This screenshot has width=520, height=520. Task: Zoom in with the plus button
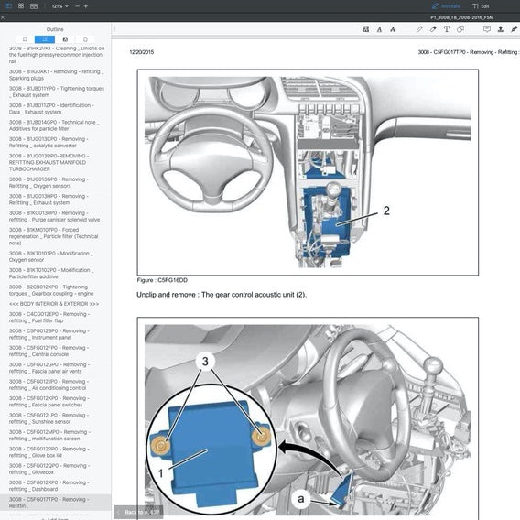pyautogui.click(x=86, y=6)
